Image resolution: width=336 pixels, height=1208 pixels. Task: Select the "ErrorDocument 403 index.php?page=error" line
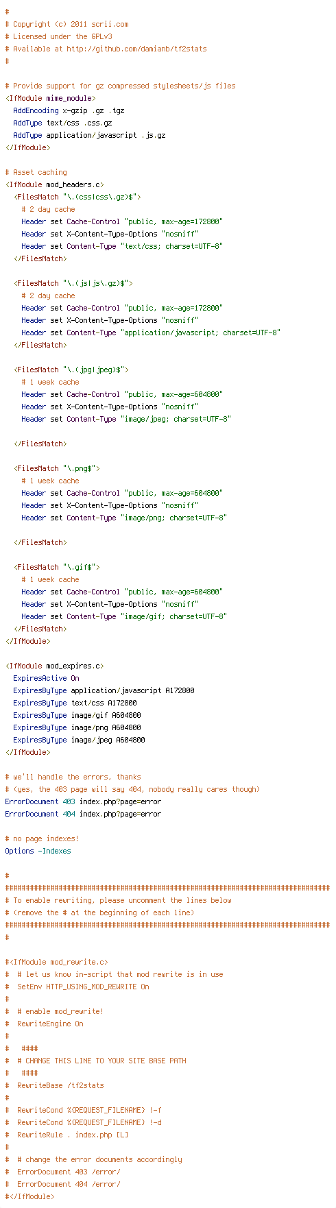tap(83, 801)
